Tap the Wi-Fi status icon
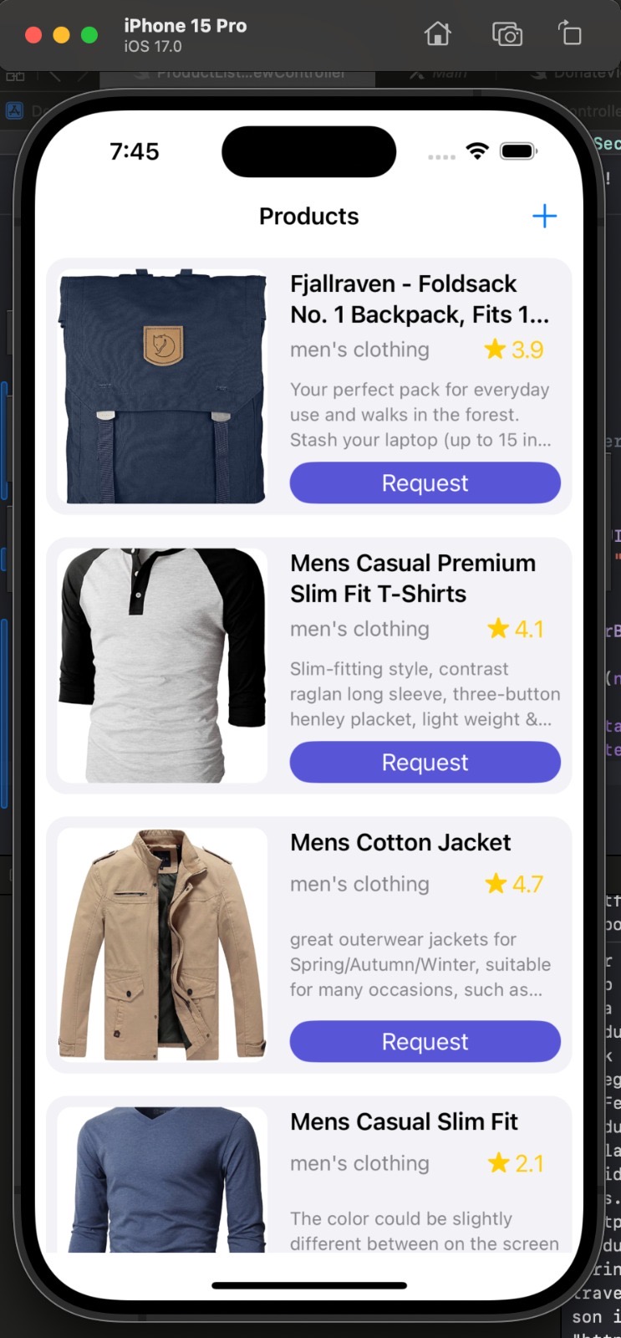621x1338 pixels. [477, 151]
